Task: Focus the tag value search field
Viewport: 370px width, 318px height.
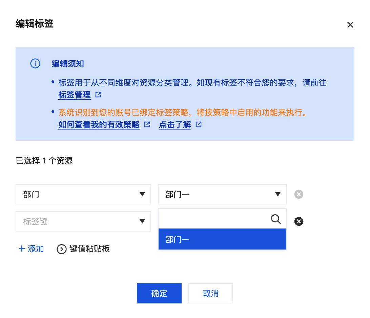Action: [x=213, y=219]
